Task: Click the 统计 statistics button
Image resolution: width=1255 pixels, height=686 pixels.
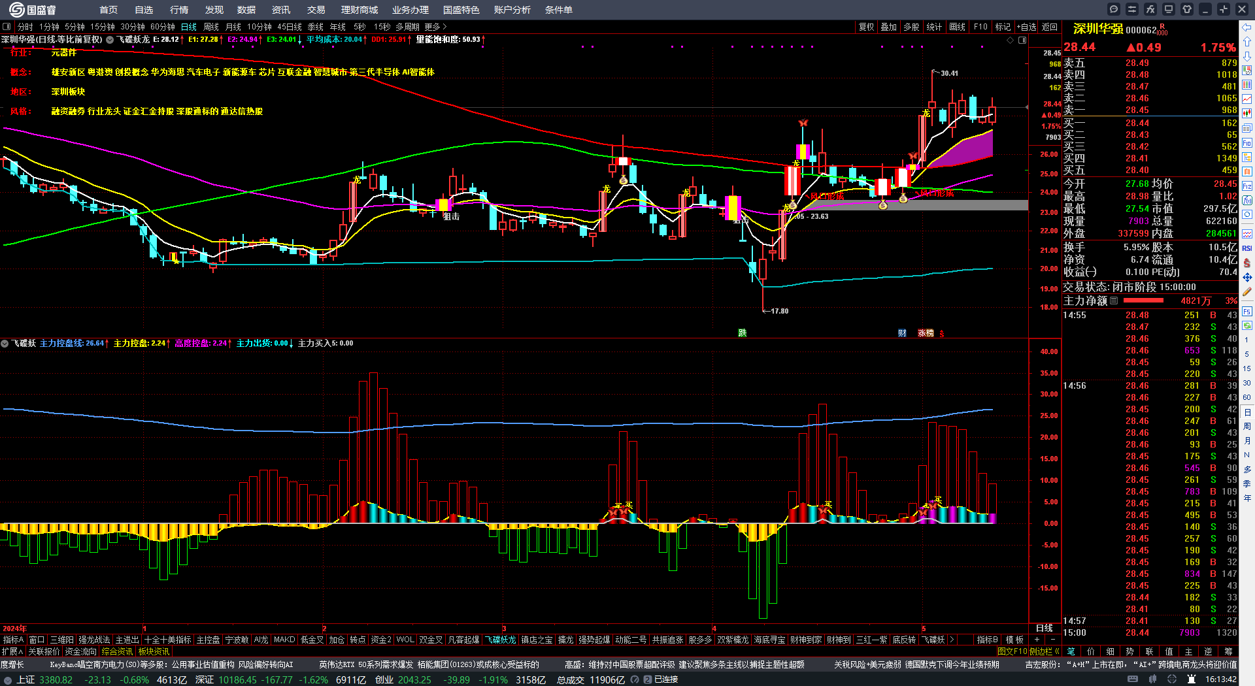Action: pos(935,27)
